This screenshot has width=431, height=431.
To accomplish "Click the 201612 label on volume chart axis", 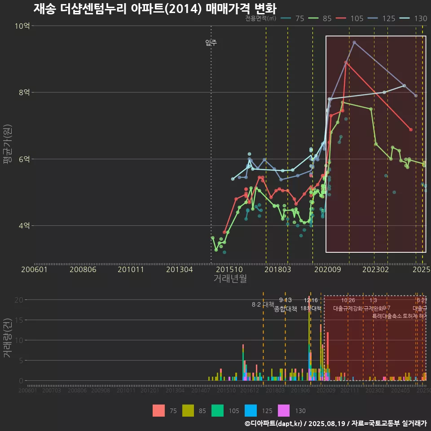I will 250,390.
